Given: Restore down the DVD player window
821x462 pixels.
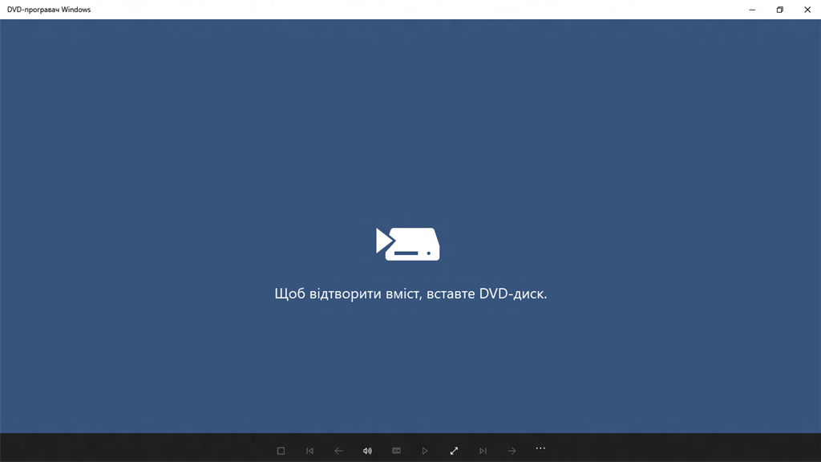Looking at the screenshot, I should coord(779,10).
